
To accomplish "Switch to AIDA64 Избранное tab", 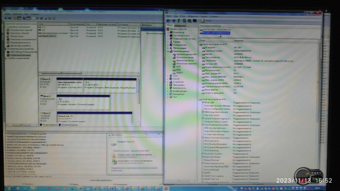I will coord(180,25).
